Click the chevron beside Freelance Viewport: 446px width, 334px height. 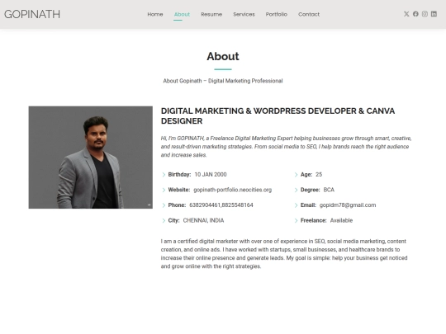tap(297, 221)
